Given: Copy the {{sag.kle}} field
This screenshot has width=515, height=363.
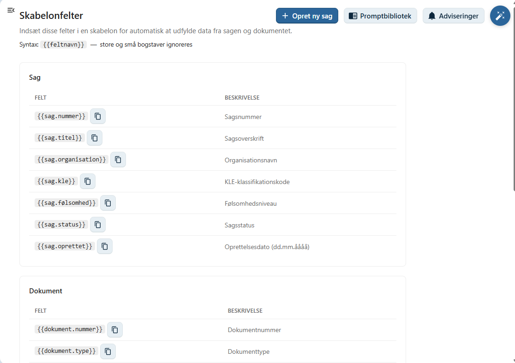Looking at the screenshot, I should click(x=87, y=181).
